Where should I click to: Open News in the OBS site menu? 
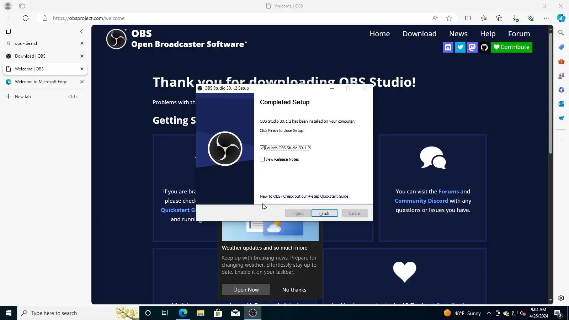[458, 34]
